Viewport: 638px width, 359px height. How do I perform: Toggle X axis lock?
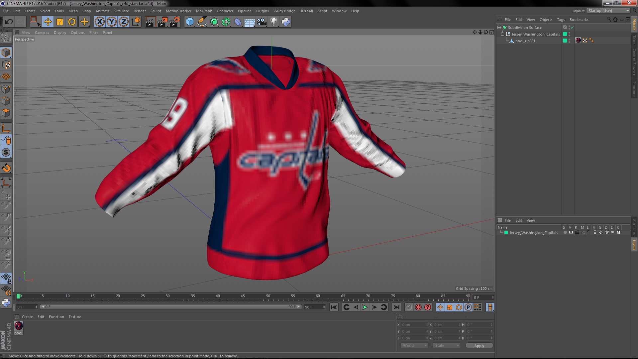tap(99, 22)
